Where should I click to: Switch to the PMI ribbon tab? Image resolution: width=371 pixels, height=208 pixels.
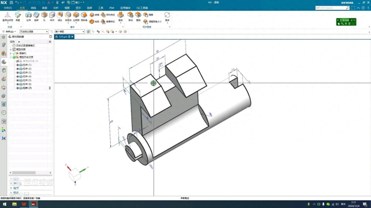[x=112, y=8]
